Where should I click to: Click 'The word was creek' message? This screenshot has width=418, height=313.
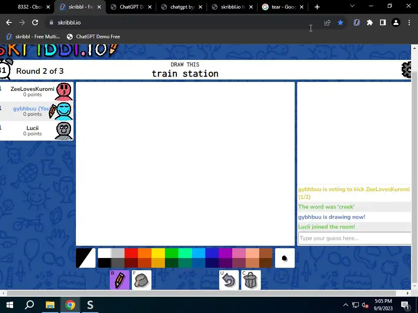click(326, 207)
